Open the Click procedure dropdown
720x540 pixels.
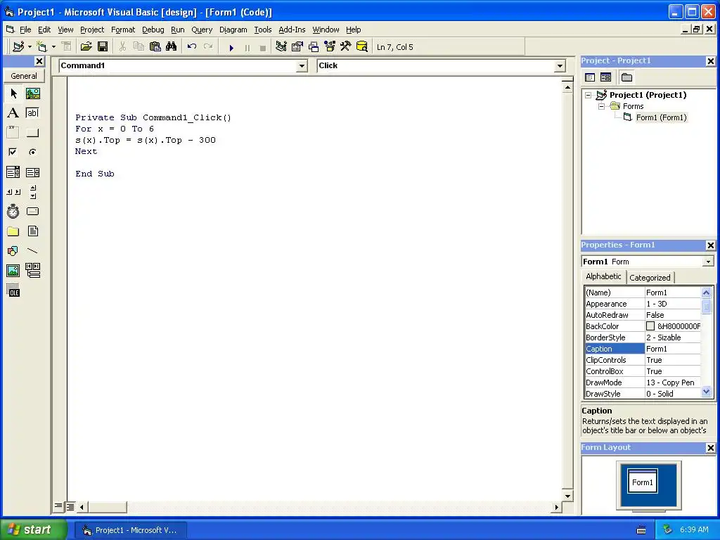(x=560, y=66)
